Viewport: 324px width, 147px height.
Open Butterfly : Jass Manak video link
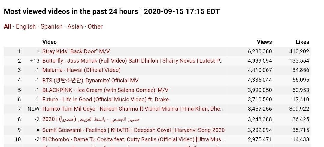pyautogui.click(x=133, y=61)
